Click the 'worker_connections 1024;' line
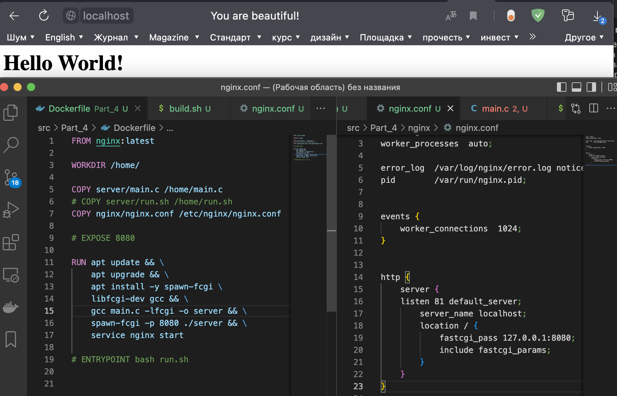 (x=461, y=228)
